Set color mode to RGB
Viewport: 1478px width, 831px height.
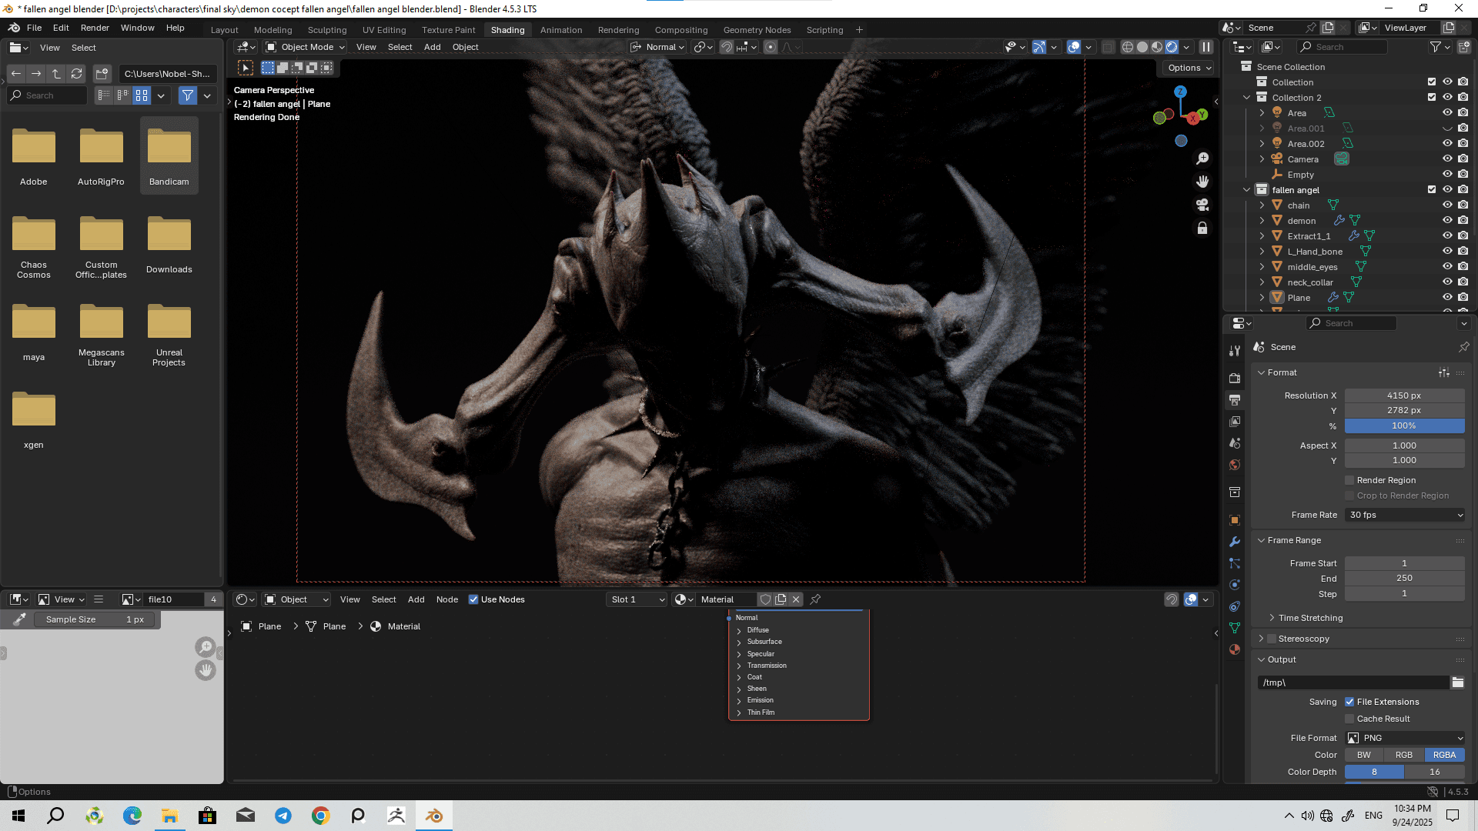point(1404,755)
